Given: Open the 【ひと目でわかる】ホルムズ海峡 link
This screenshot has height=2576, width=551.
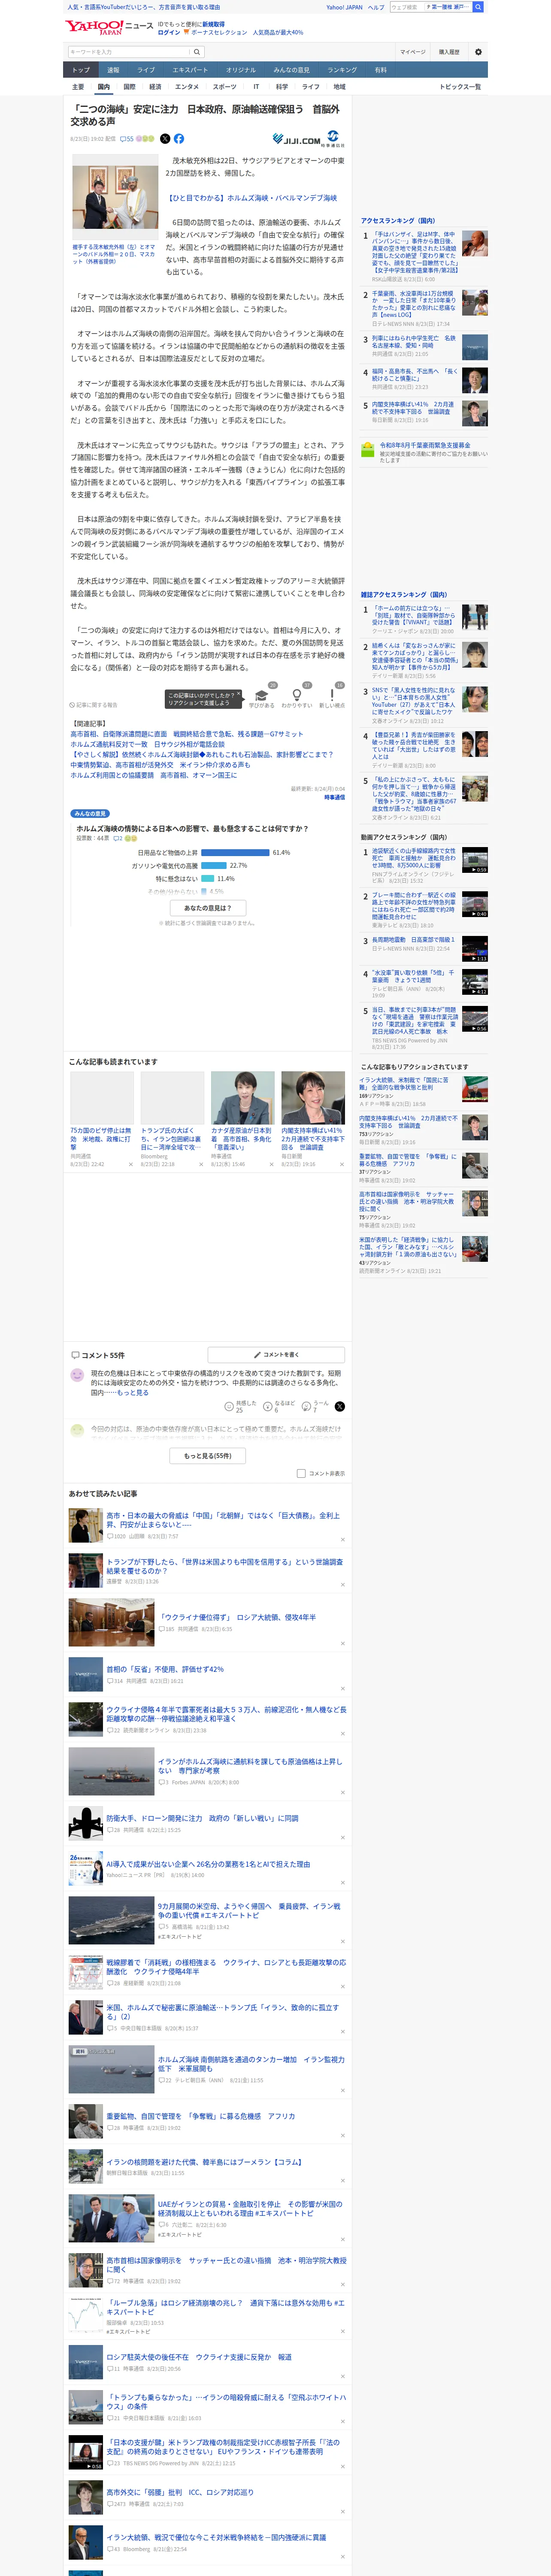Looking at the screenshot, I should 251,198.
